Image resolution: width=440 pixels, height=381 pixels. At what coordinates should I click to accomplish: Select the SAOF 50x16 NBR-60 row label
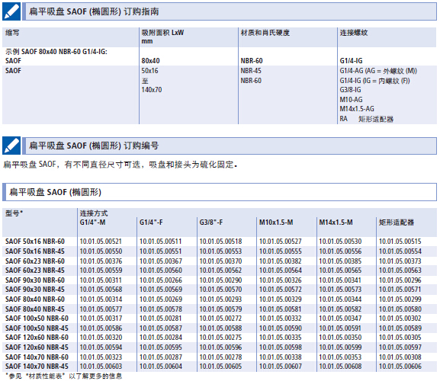click(35, 242)
